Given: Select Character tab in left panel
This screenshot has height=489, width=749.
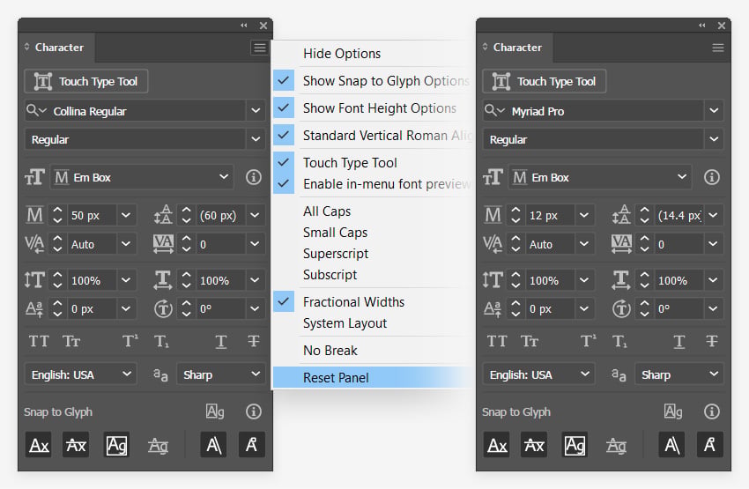Looking at the screenshot, I should (56, 48).
